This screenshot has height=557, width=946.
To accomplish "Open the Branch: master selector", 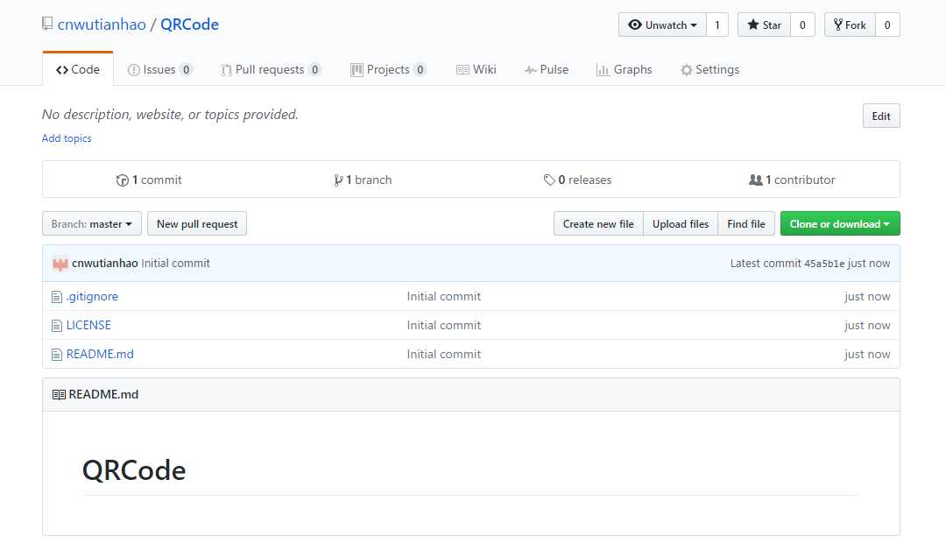I will 92,224.
